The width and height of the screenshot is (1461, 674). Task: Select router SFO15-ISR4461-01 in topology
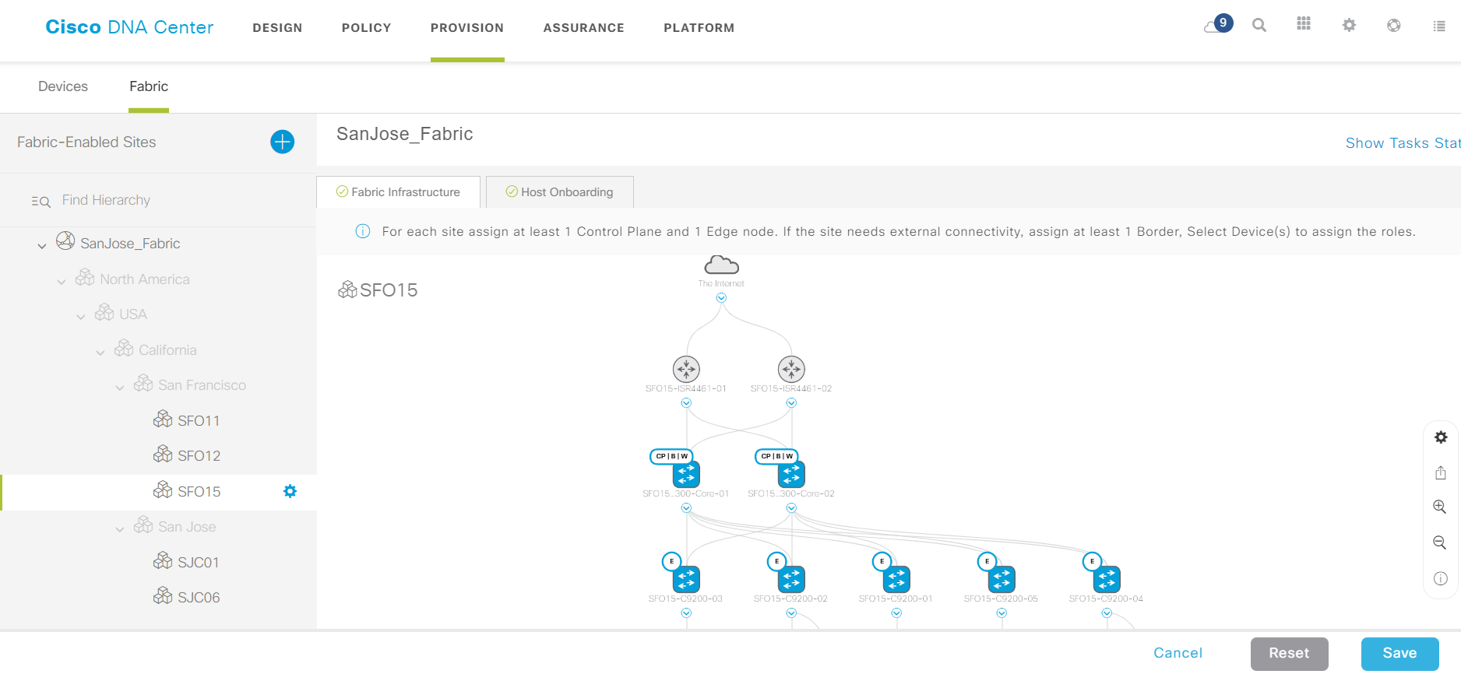686,369
